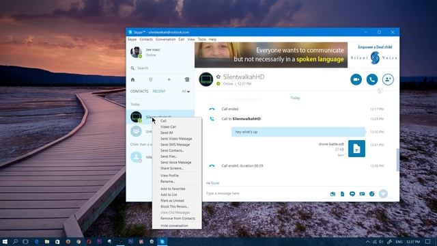Click the send file document icon

point(342,194)
